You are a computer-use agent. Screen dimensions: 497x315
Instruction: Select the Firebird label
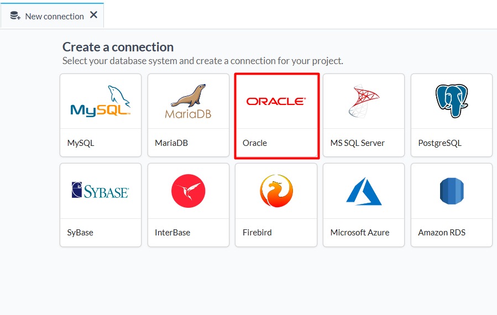coord(257,233)
